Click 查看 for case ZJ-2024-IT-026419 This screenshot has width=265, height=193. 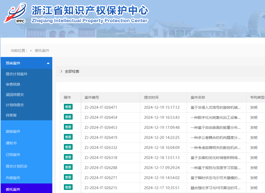tap(68, 137)
